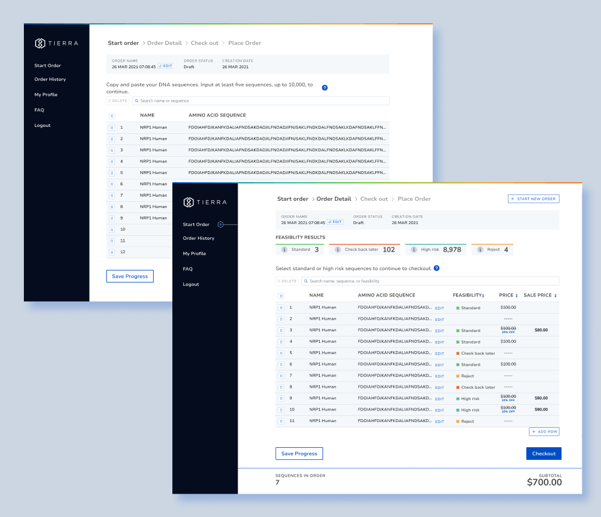Click Save Progress in the front window

pyautogui.click(x=299, y=454)
